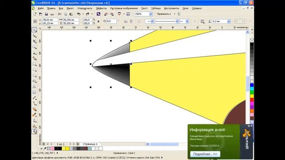285x160 pixels.
Task: Pick the red swatch in color palette
Action: 252,100
